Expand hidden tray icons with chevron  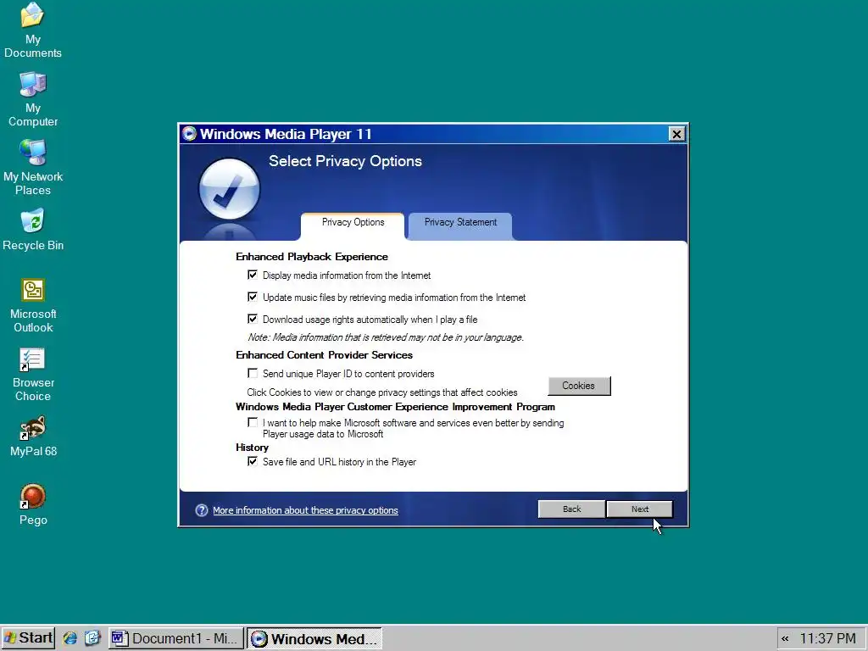[x=785, y=639]
